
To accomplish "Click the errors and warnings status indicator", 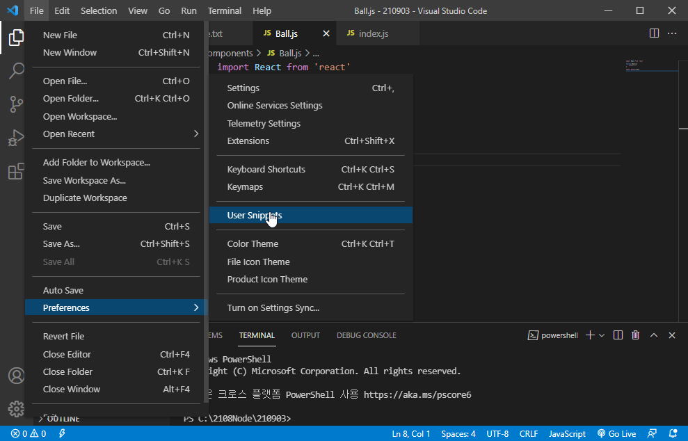I will click(x=29, y=433).
